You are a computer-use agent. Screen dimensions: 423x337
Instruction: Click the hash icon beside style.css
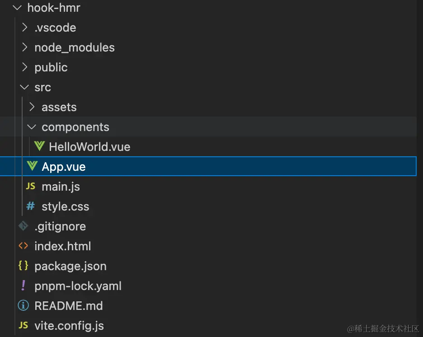30,206
